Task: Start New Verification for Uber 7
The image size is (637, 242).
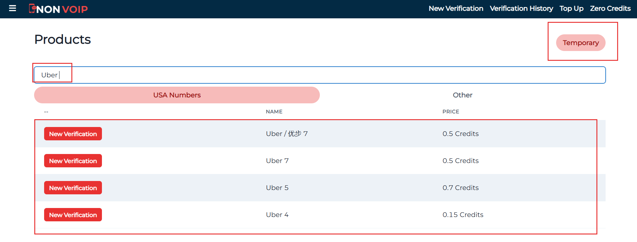Action: [x=73, y=161]
